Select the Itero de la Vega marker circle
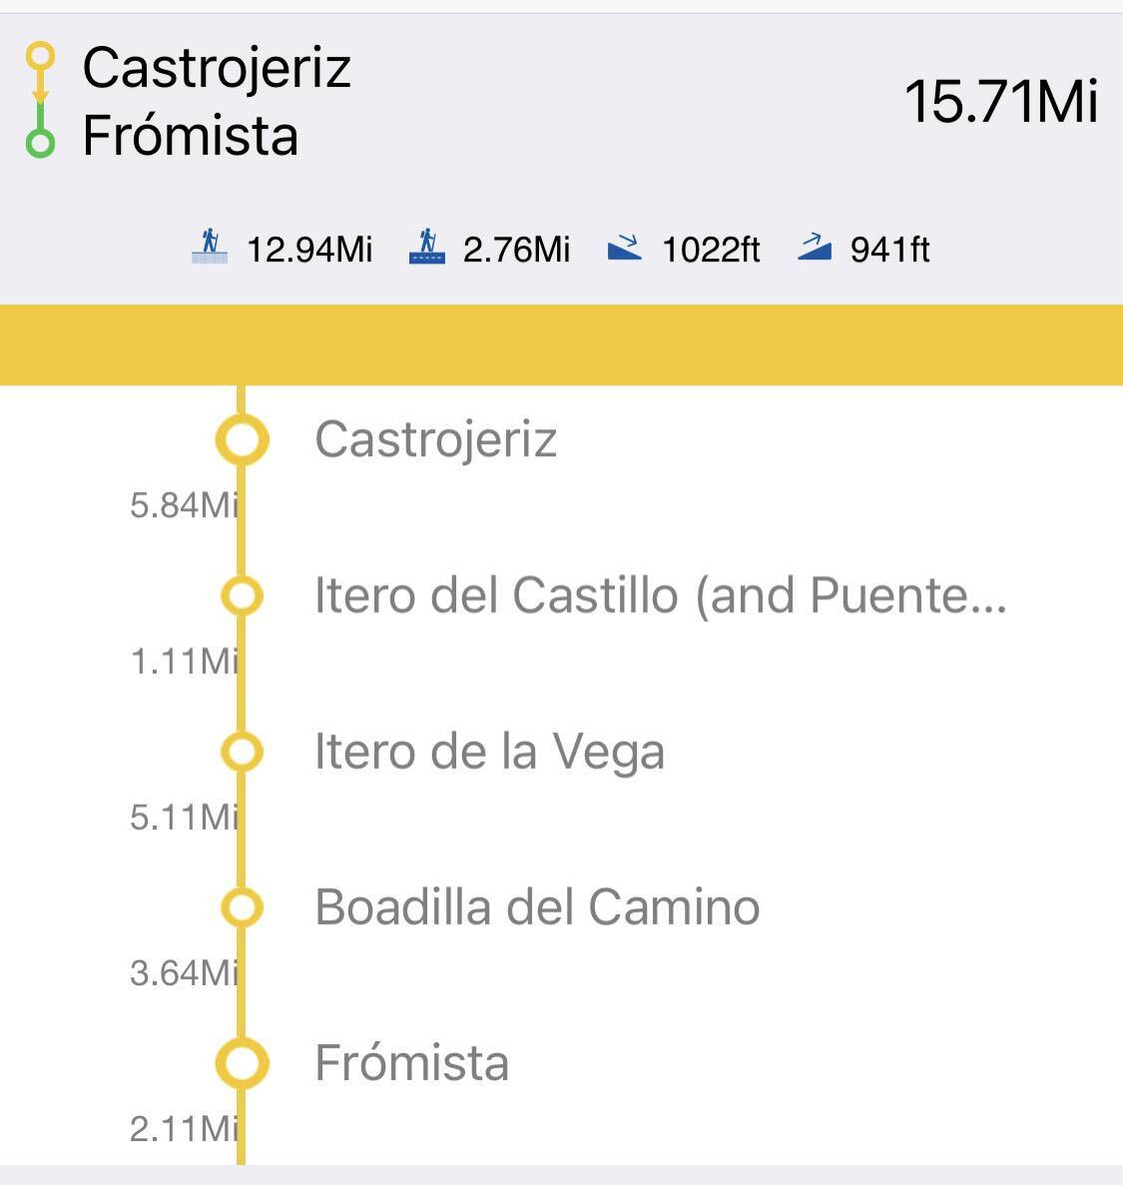Image resolution: width=1123 pixels, height=1185 pixels. pyautogui.click(x=242, y=752)
